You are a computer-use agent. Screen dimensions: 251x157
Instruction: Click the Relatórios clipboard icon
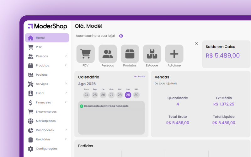(x=30, y=139)
